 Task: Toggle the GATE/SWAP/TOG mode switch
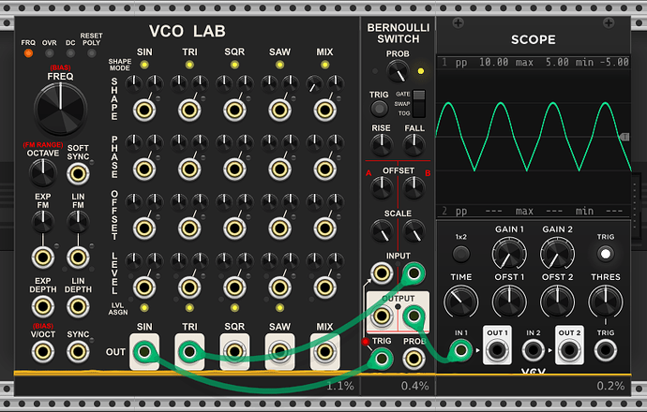coord(418,101)
